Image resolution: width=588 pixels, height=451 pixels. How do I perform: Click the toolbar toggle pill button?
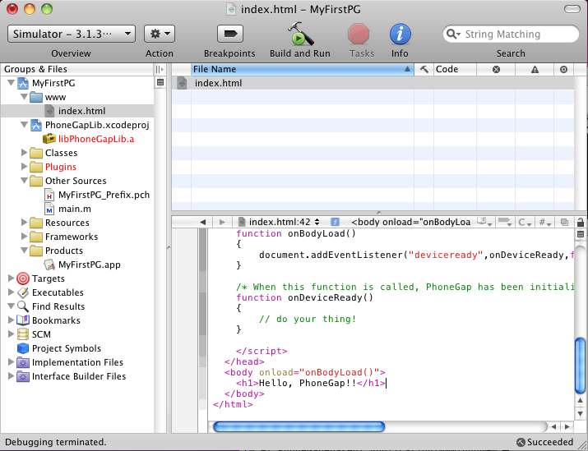click(572, 9)
